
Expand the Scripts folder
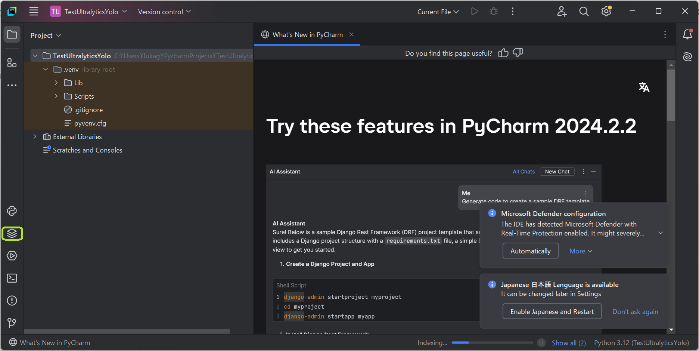56,96
